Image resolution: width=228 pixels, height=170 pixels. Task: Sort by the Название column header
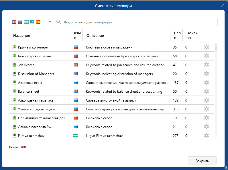pos(21,35)
